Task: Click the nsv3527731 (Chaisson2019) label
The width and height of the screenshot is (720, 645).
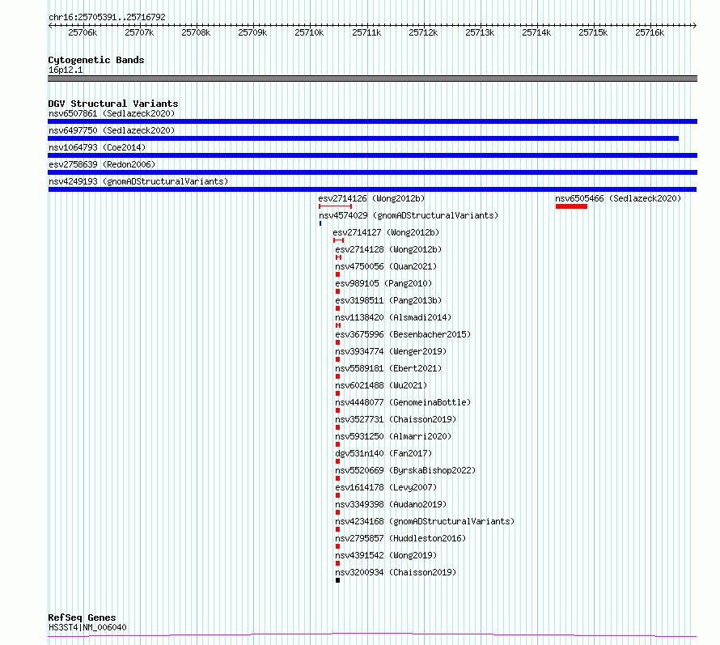Action: (x=396, y=419)
